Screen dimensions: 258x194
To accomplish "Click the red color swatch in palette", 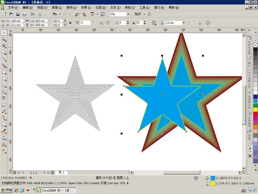I will click(x=255, y=114).
